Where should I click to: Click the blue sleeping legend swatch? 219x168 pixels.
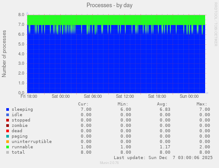(x=8, y=109)
